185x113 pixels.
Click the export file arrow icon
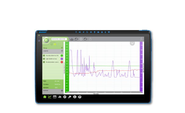[x=85, y=39]
